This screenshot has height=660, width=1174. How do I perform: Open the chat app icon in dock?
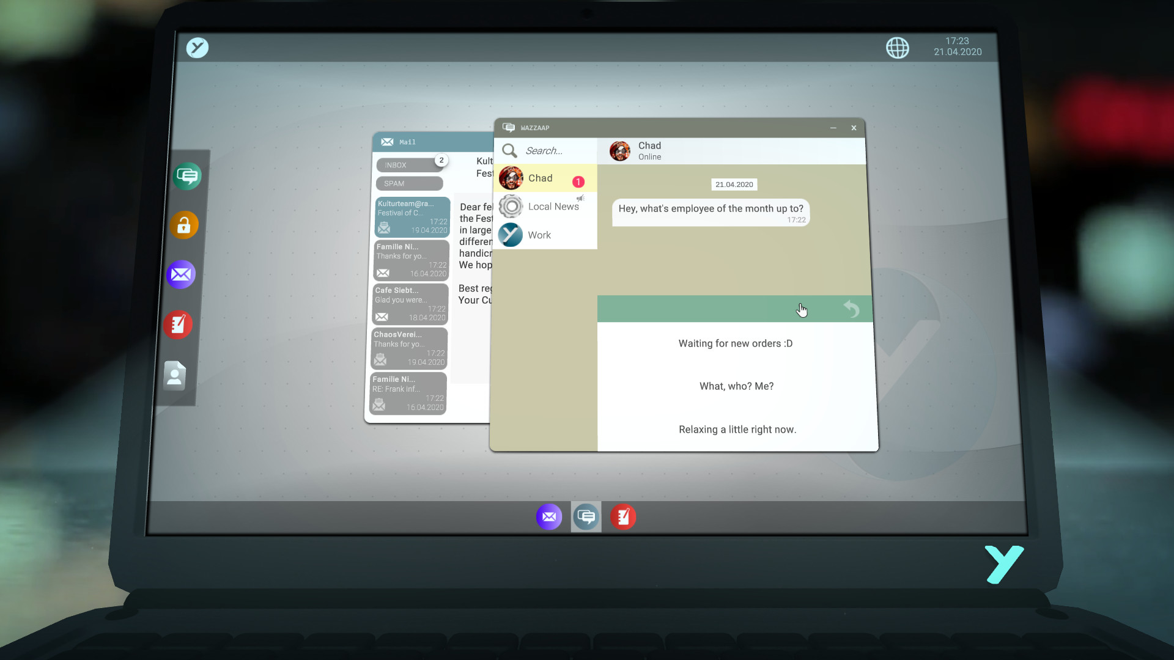point(586,516)
